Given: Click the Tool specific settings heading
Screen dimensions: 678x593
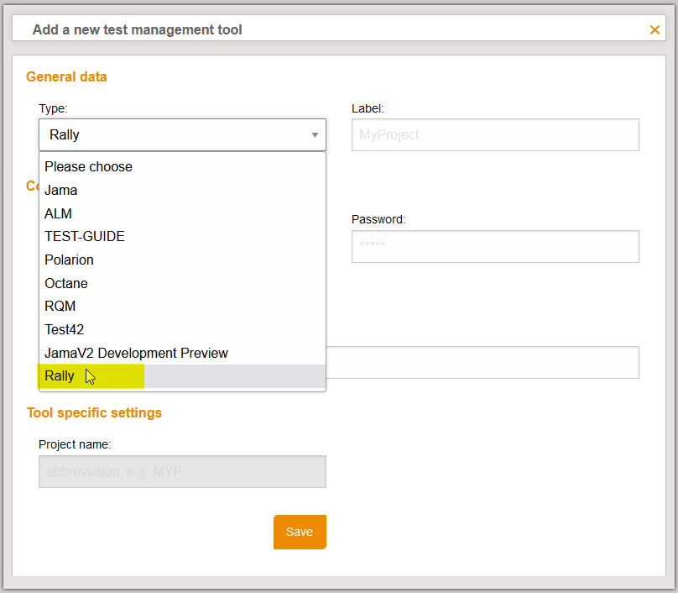Looking at the screenshot, I should pos(94,412).
